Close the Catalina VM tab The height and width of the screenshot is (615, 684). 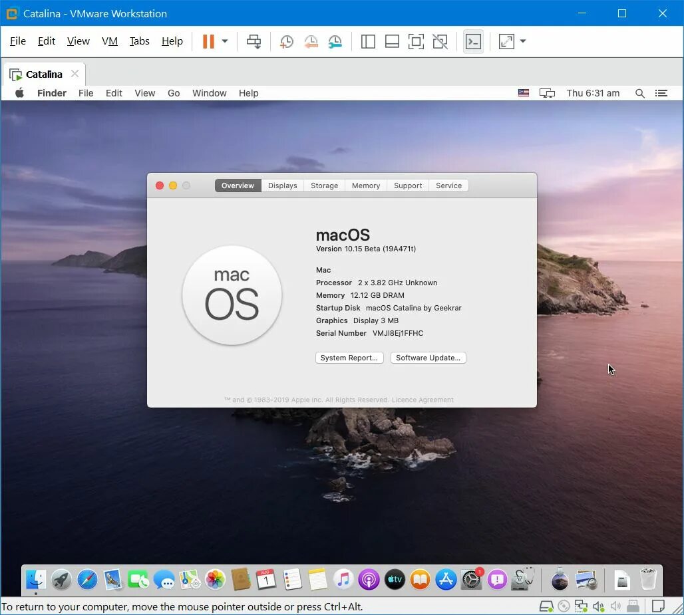coord(75,73)
